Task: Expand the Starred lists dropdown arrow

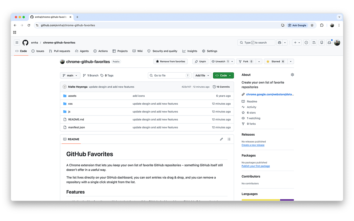Action: 291,62
